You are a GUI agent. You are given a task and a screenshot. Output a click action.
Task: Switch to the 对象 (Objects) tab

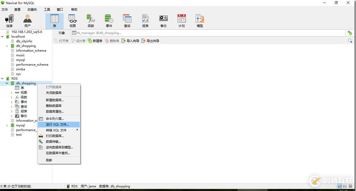tap(62, 33)
